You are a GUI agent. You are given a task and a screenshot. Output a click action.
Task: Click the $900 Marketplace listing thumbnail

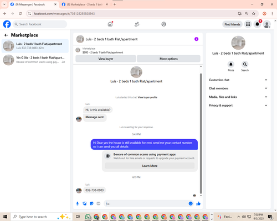(x=78, y=50)
